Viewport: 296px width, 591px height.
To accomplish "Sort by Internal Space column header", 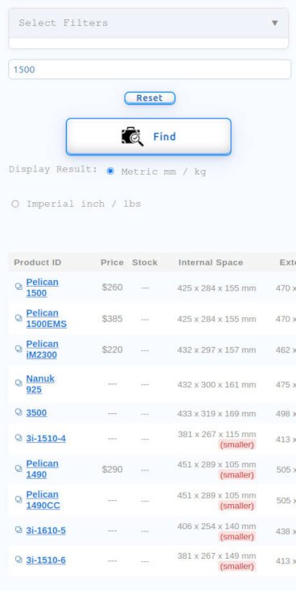I will [211, 262].
